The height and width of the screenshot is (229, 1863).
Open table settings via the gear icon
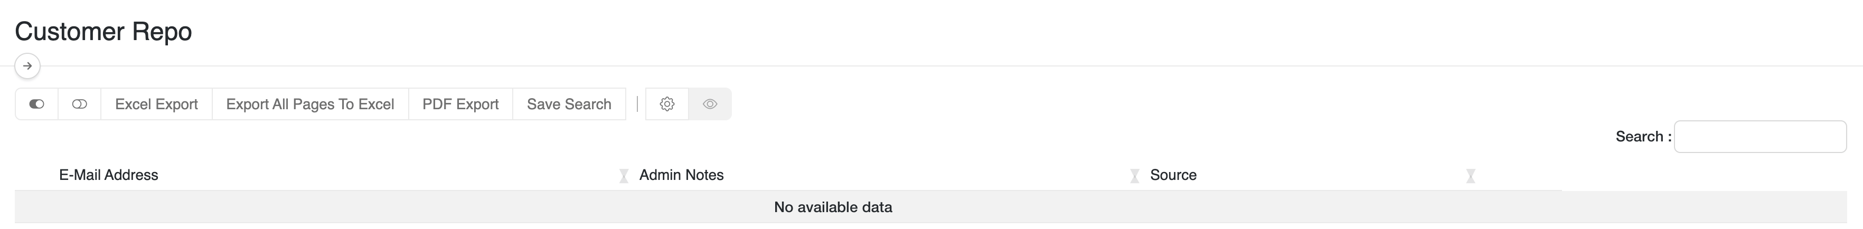667,104
